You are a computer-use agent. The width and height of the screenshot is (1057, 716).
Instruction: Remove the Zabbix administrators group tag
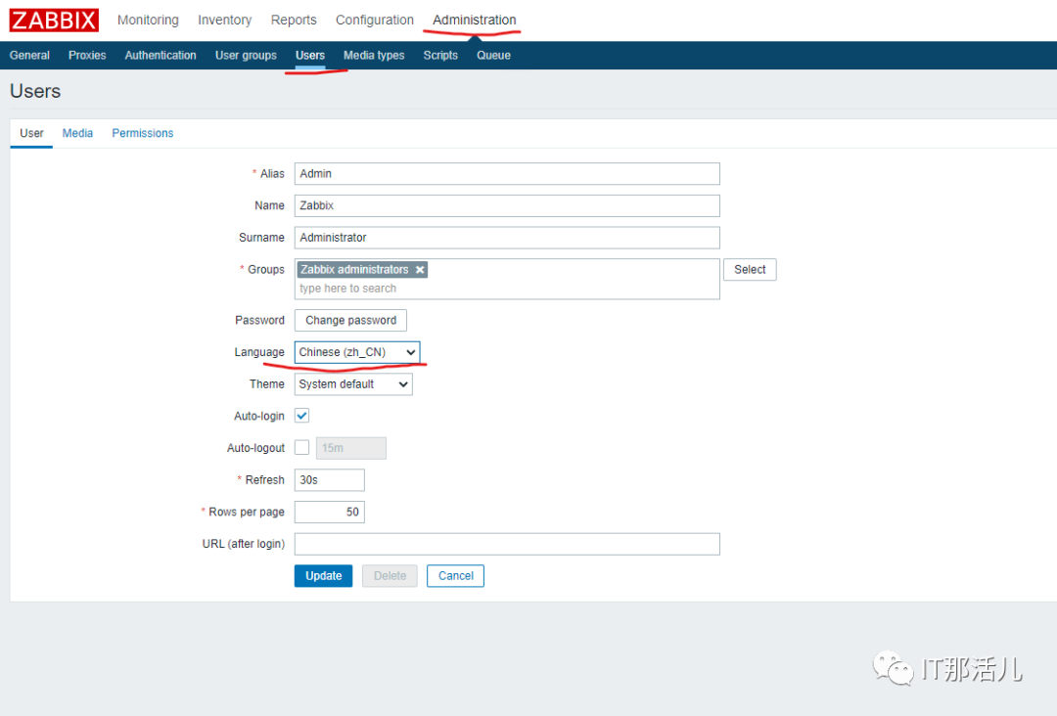click(x=420, y=269)
